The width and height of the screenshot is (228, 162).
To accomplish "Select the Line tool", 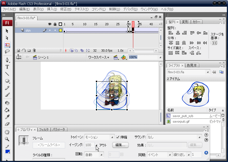I will click(x=7, y=74).
